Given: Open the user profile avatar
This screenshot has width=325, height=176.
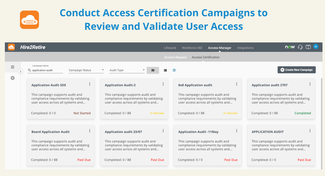Looking at the screenshot, I should [315, 47].
